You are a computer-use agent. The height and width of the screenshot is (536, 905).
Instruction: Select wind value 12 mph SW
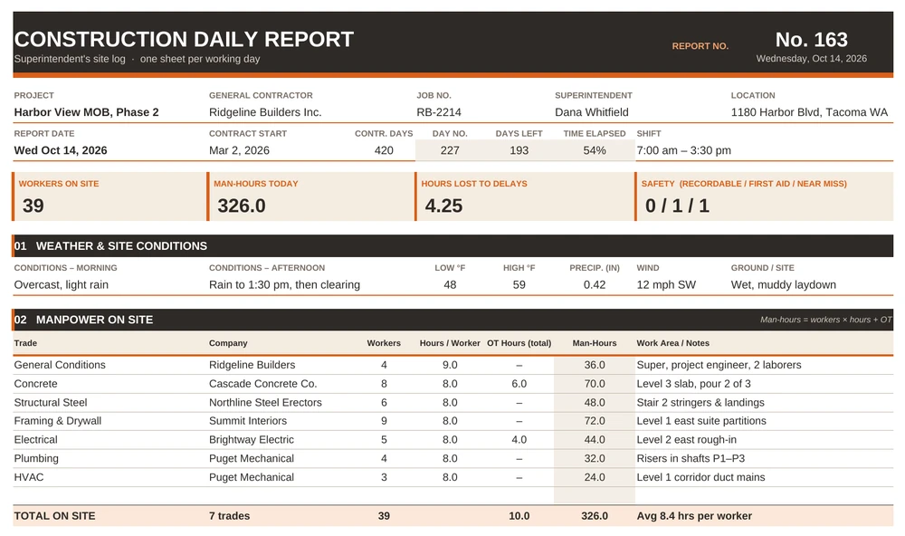coord(666,284)
